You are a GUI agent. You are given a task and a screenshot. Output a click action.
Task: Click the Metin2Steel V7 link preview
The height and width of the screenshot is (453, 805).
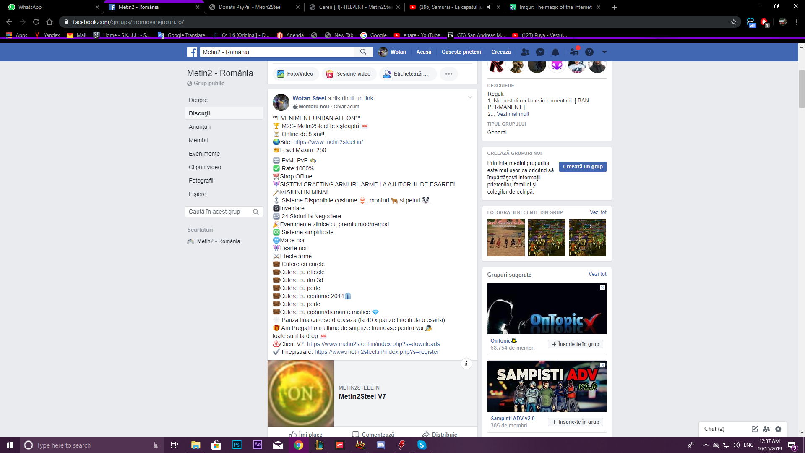point(373,393)
